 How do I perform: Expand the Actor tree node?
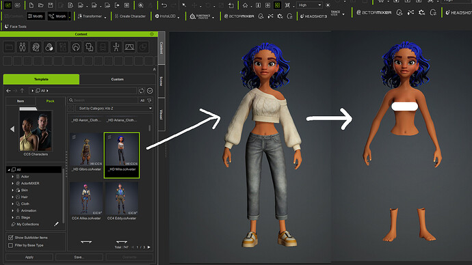click(x=12, y=177)
